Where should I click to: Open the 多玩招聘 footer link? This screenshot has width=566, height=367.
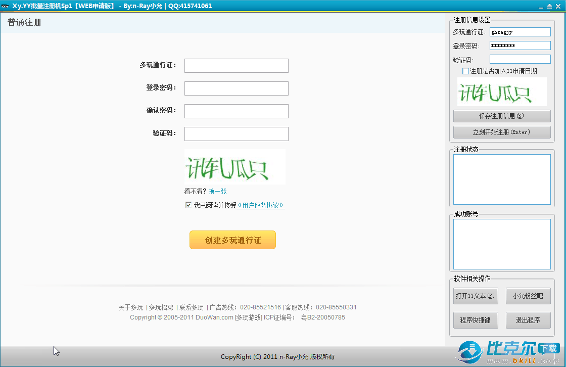pyautogui.click(x=161, y=307)
